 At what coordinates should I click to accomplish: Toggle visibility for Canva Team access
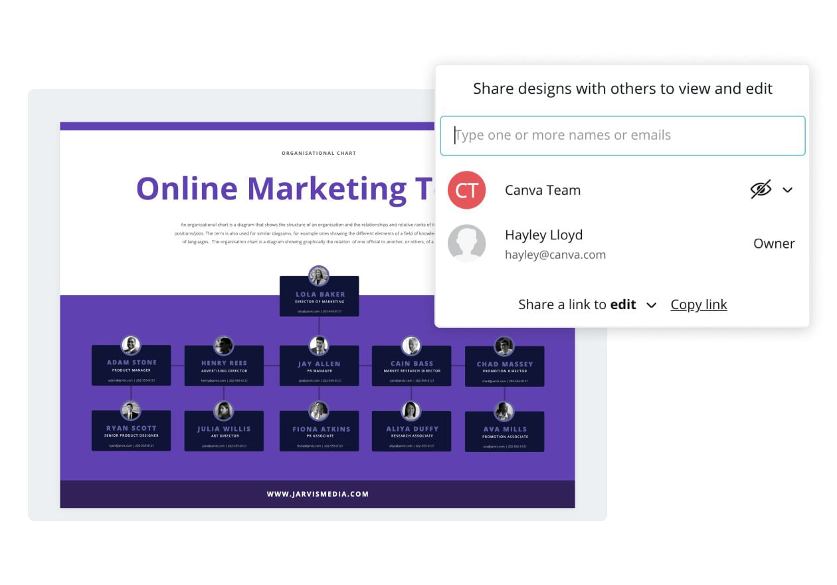click(761, 189)
